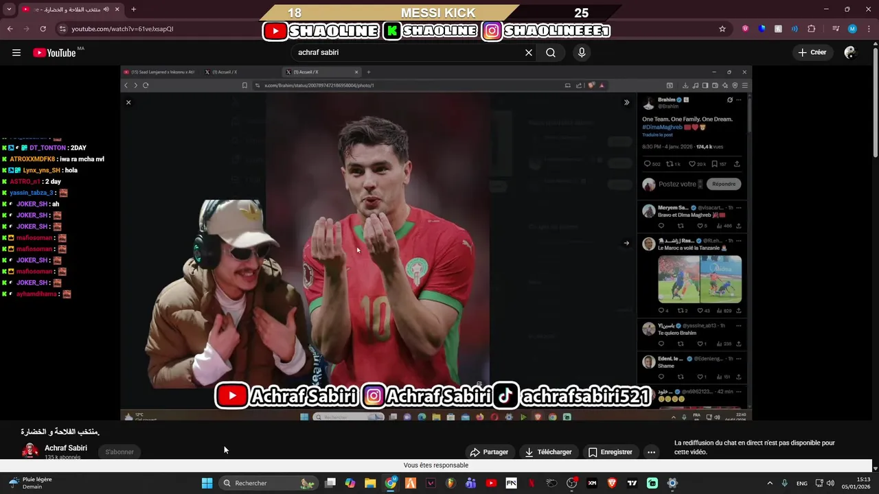Open the Pluie légère weather widget
The height and width of the screenshot is (494, 879).
30,483
